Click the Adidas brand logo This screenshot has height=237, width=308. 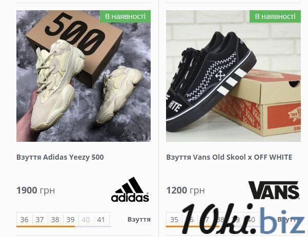tap(130, 190)
